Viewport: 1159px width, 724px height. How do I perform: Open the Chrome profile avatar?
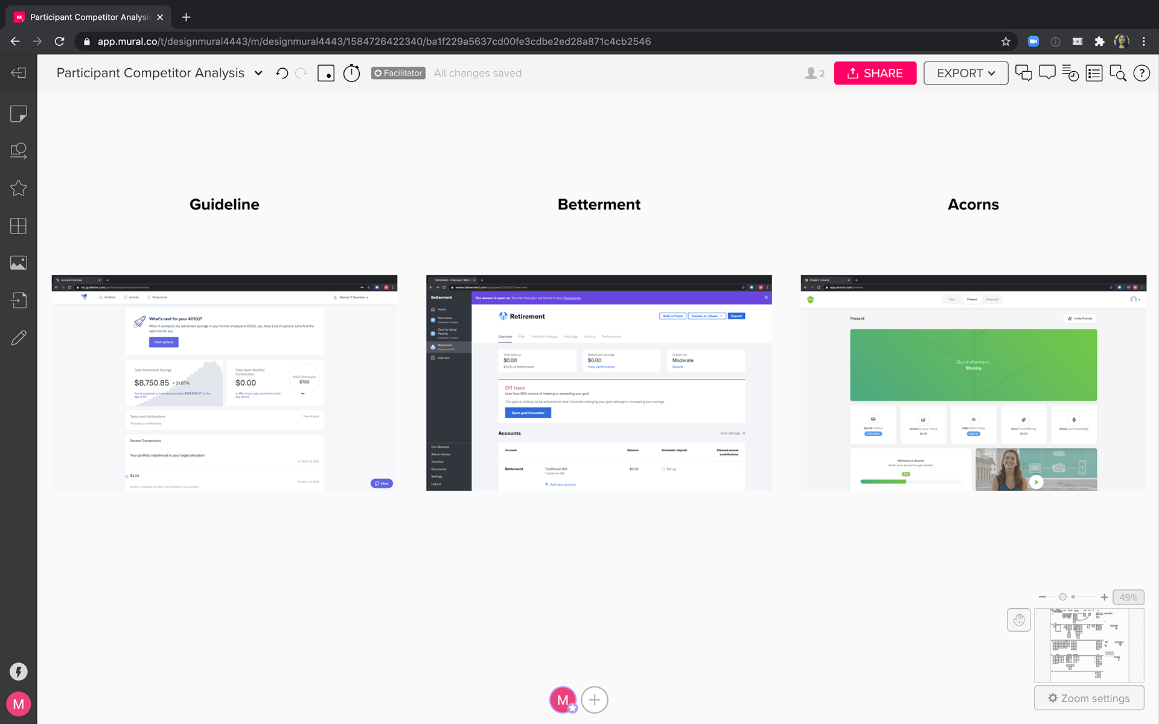tap(1122, 41)
